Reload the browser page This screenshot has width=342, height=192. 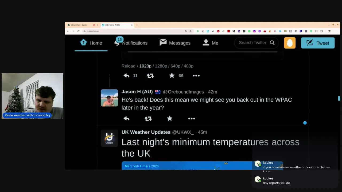78,31
